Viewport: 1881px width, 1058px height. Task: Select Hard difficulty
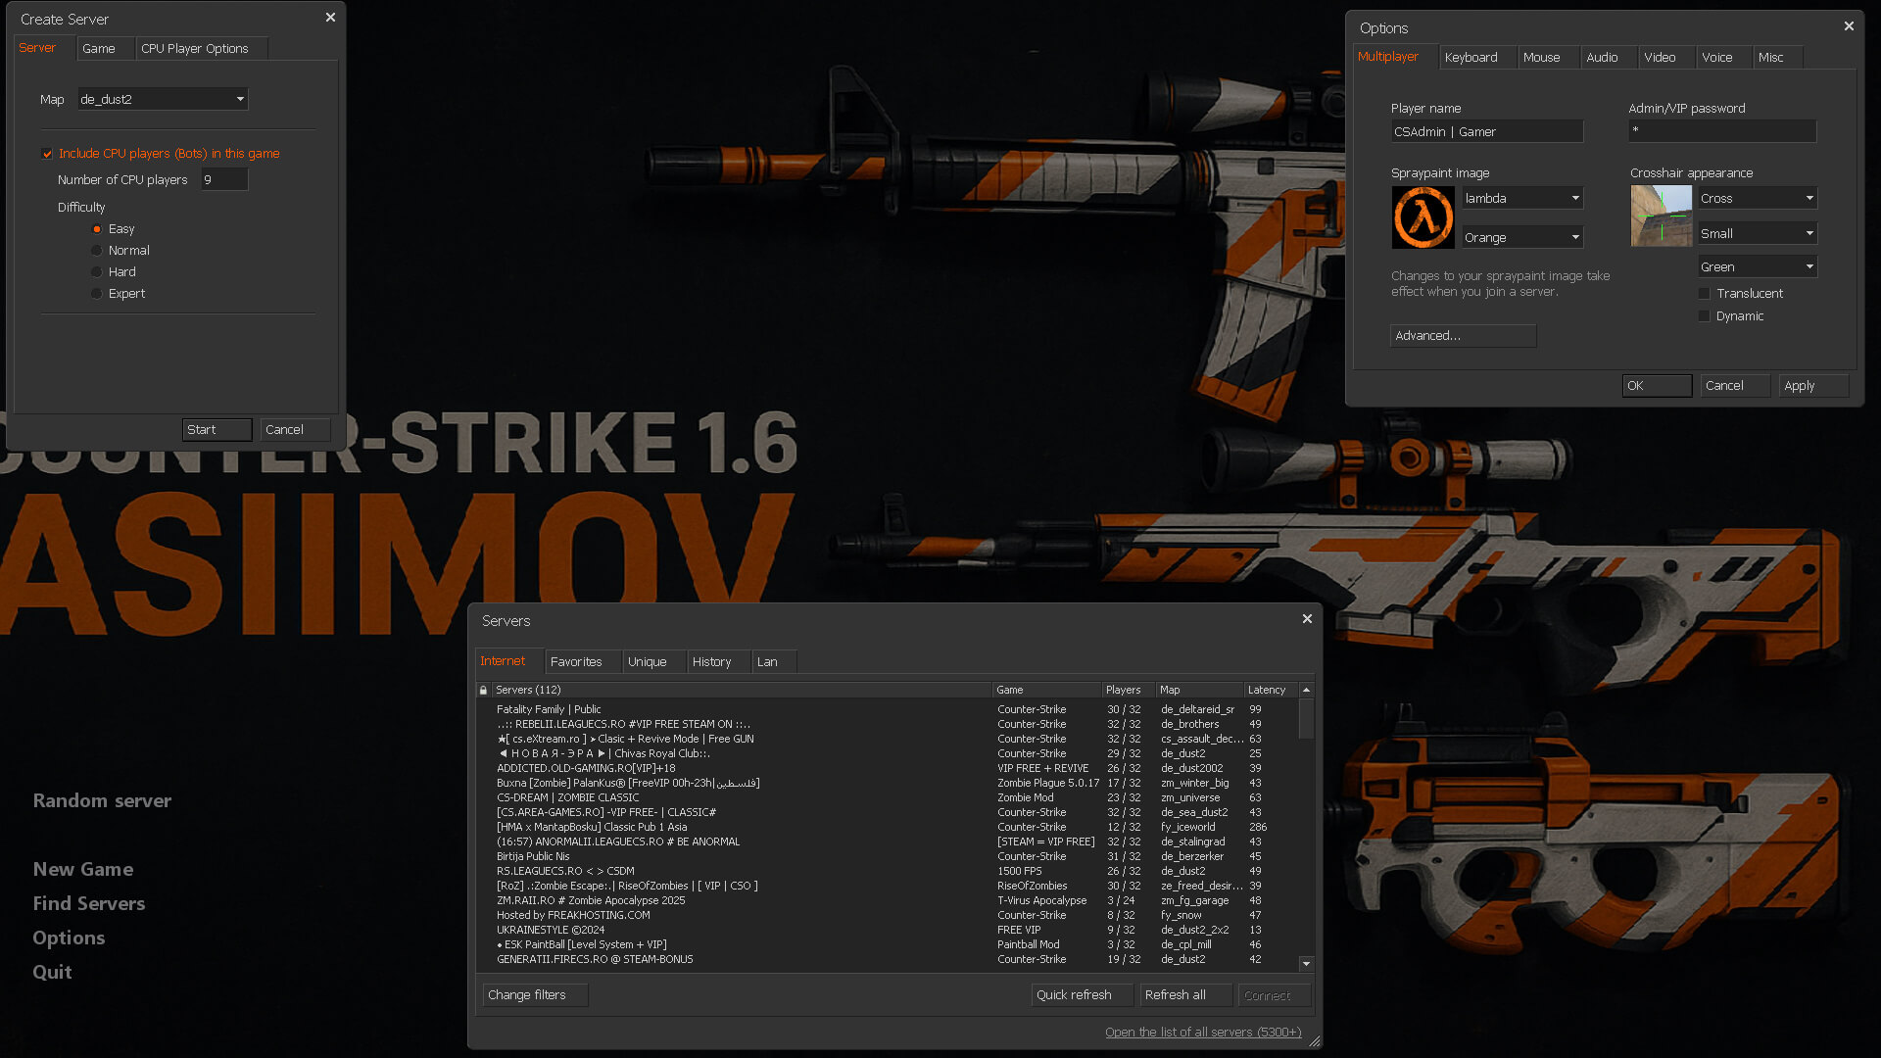click(x=97, y=272)
